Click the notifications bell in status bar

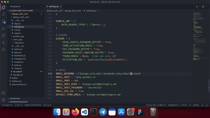tap(207, 105)
